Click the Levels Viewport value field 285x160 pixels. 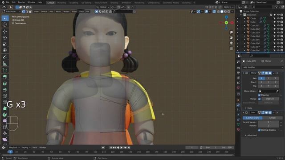tap(269, 122)
